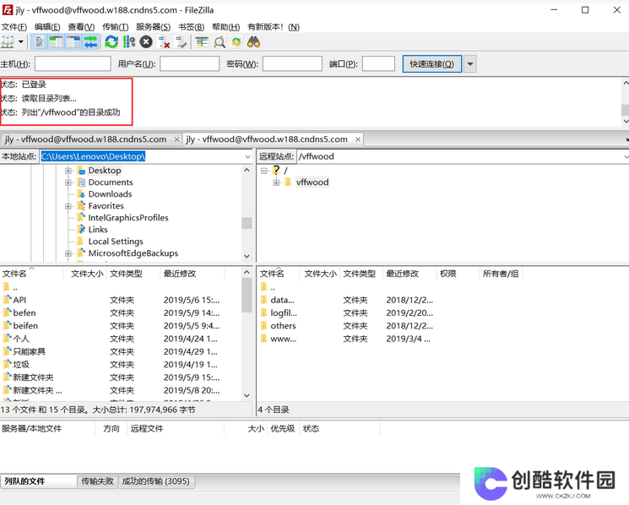Cancel the current operation
Image resolution: width=629 pixels, height=505 pixels.
[146, 41]
